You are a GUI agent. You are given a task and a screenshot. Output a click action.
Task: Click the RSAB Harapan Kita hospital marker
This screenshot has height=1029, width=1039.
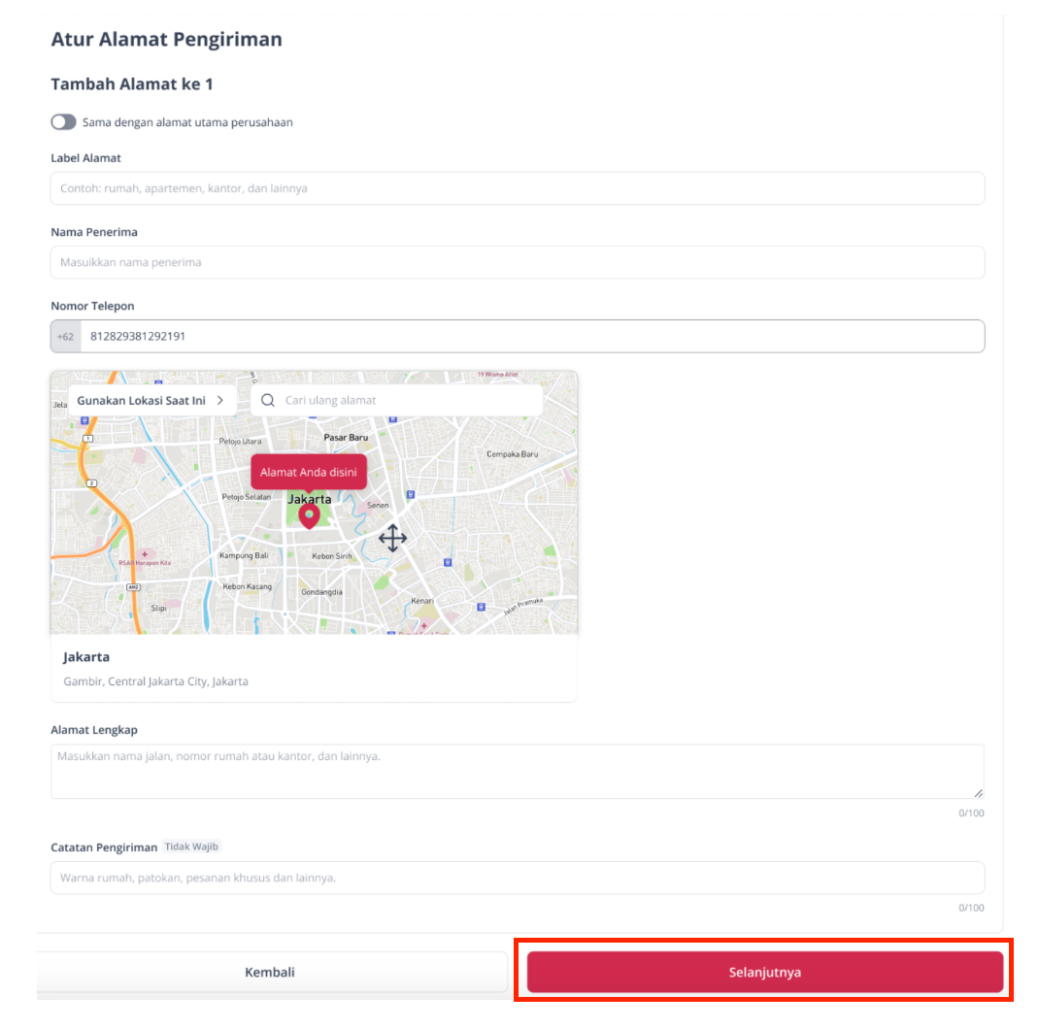pyautogui.click(x=145, y=554)
